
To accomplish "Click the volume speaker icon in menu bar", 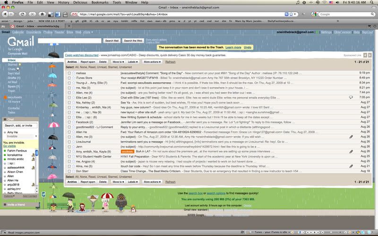I will pyautogui.click(x=337, y=2).
